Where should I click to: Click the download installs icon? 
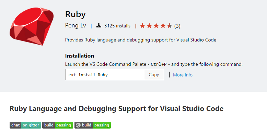click(x=99, y=26)
